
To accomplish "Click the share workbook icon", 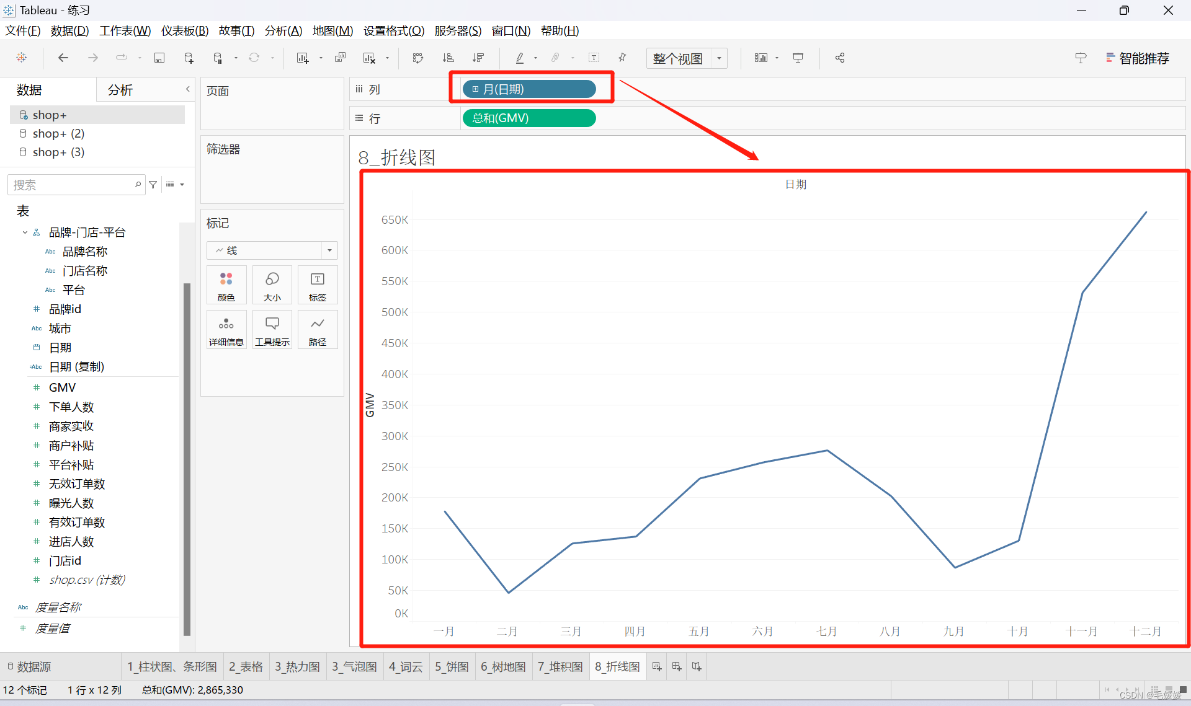I will coord(840,58).
